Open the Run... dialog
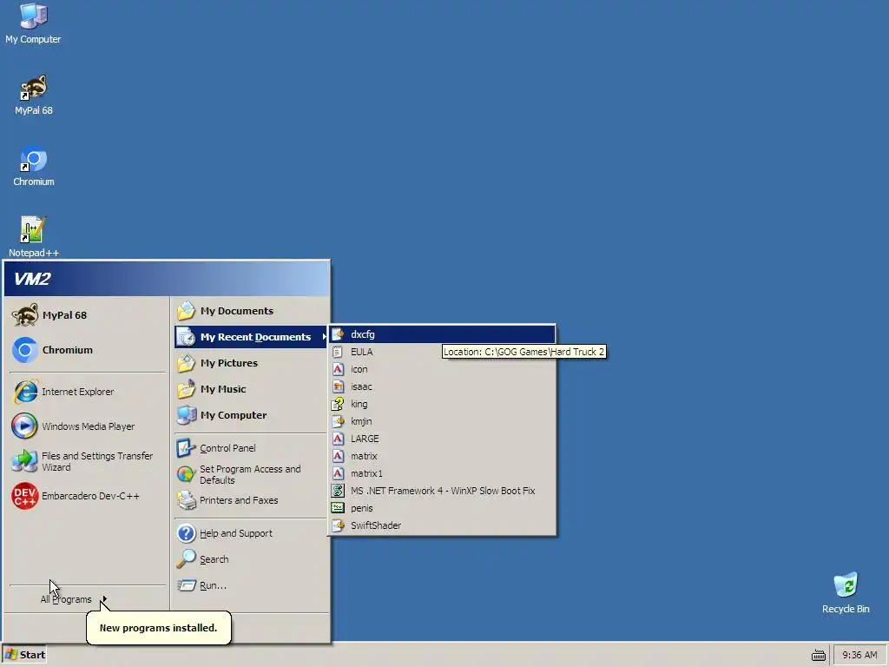The image size is (889, 667). coord(251,585)
